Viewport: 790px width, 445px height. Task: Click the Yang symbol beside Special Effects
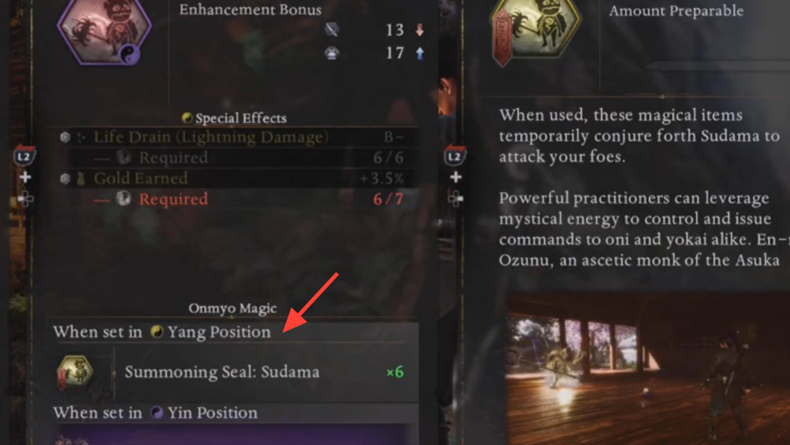[187, 118]
